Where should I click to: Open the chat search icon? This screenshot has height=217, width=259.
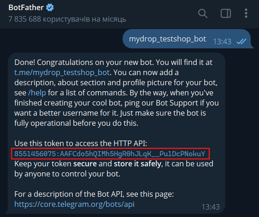203,13
